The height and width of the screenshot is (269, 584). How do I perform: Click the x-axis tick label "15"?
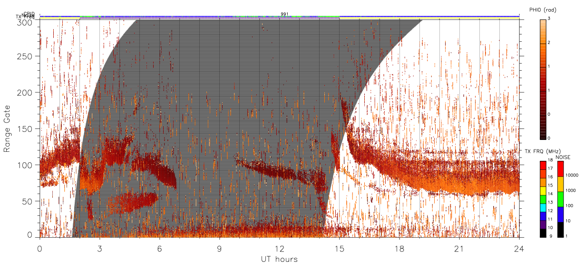coord(340,249)
